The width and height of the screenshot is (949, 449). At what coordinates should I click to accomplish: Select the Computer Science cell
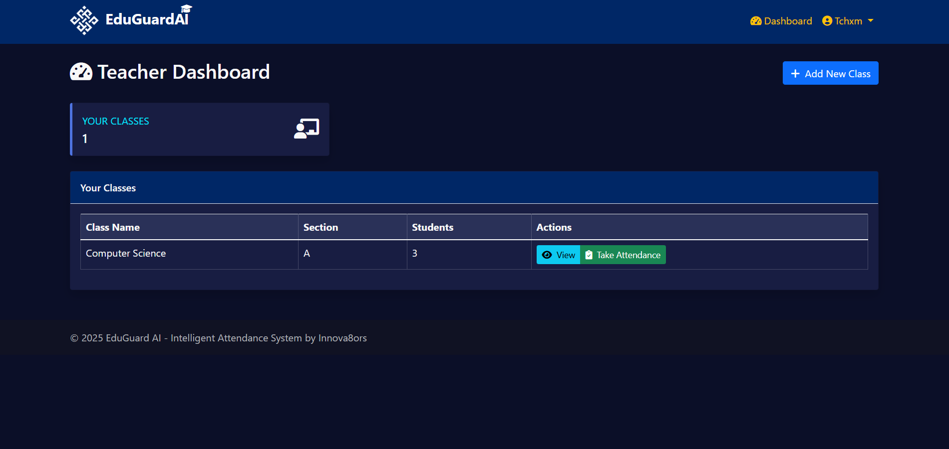tap(189, 254)
